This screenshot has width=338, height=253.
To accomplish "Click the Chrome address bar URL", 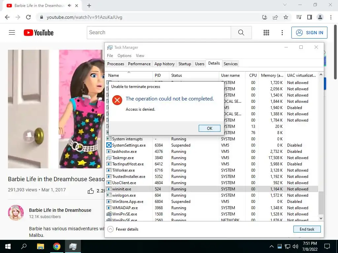I will 84,17.
